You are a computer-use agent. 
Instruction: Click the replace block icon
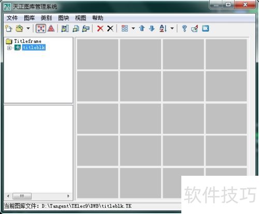(x=86, y=28)
